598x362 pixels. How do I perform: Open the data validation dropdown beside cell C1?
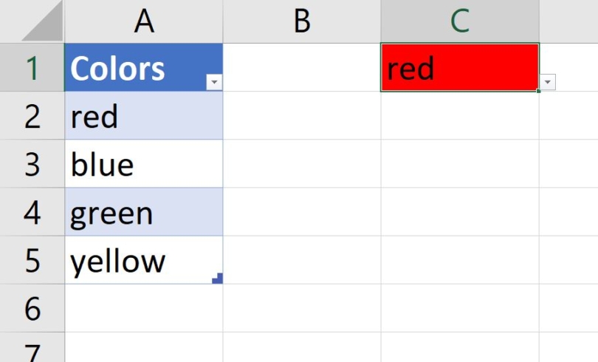click(x=547, y=82)
